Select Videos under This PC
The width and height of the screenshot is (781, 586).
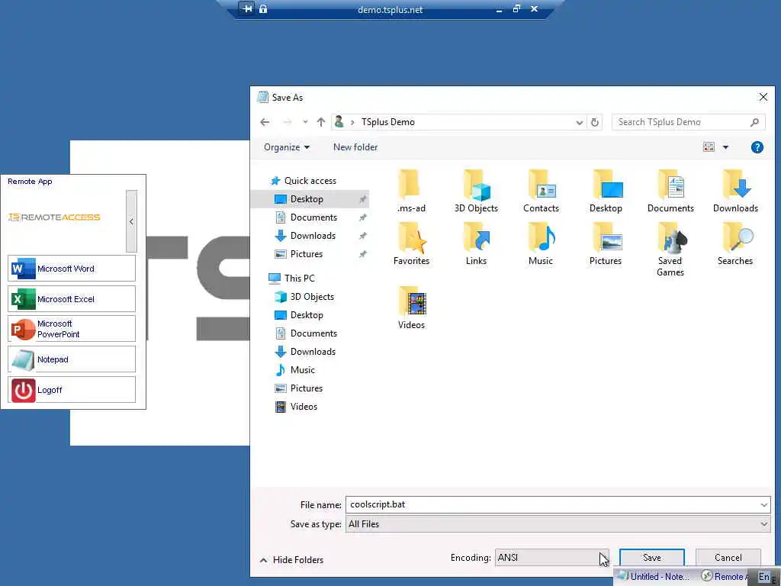click(304, 407)
